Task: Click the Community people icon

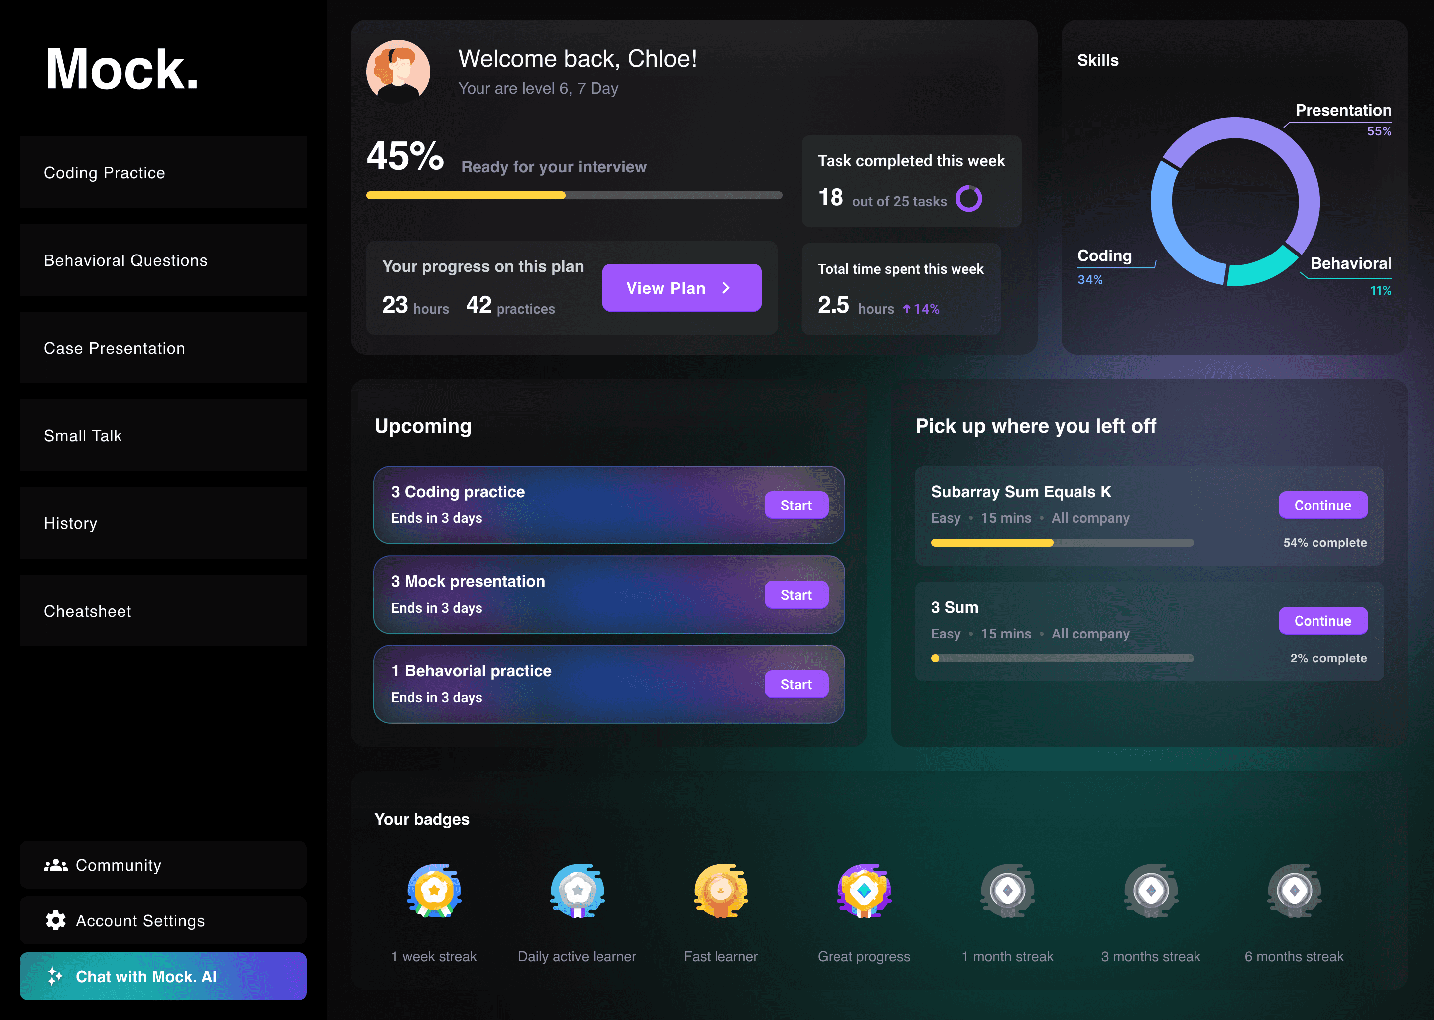Action: click(x=55, y=865)
